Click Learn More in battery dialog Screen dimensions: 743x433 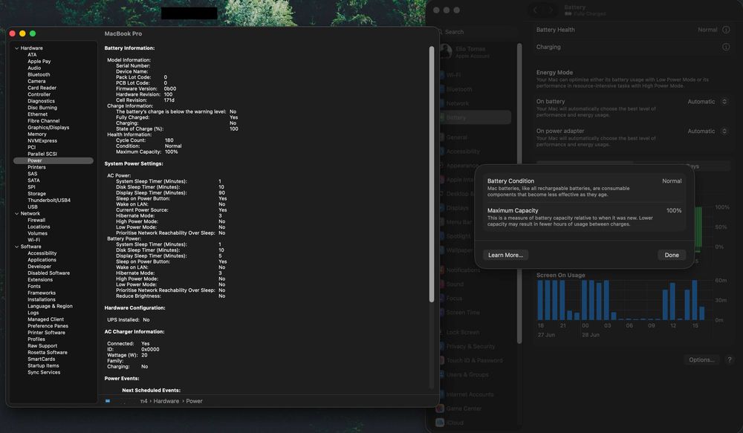pos(505,255)
